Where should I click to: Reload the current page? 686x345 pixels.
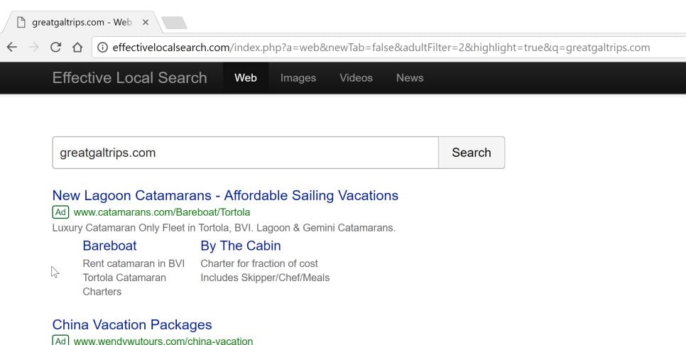(x=55, y=48)
